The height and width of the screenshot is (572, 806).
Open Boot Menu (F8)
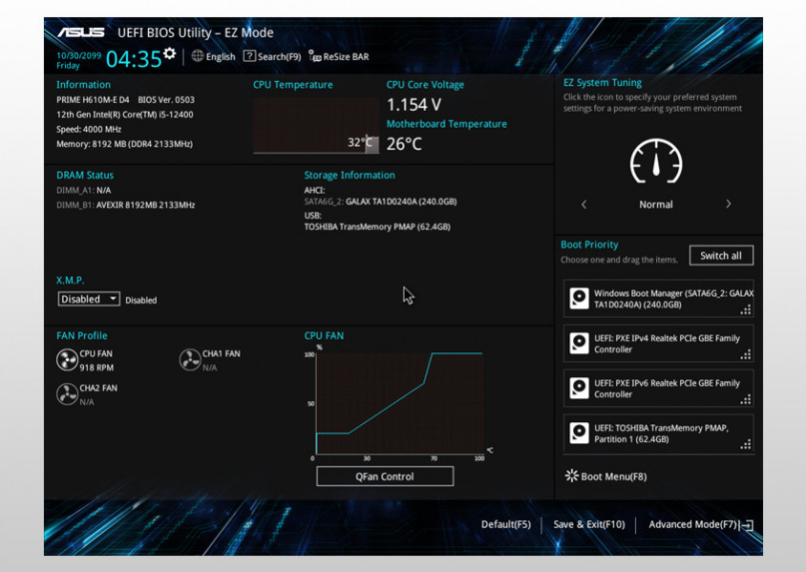click(x=606, y=477)
